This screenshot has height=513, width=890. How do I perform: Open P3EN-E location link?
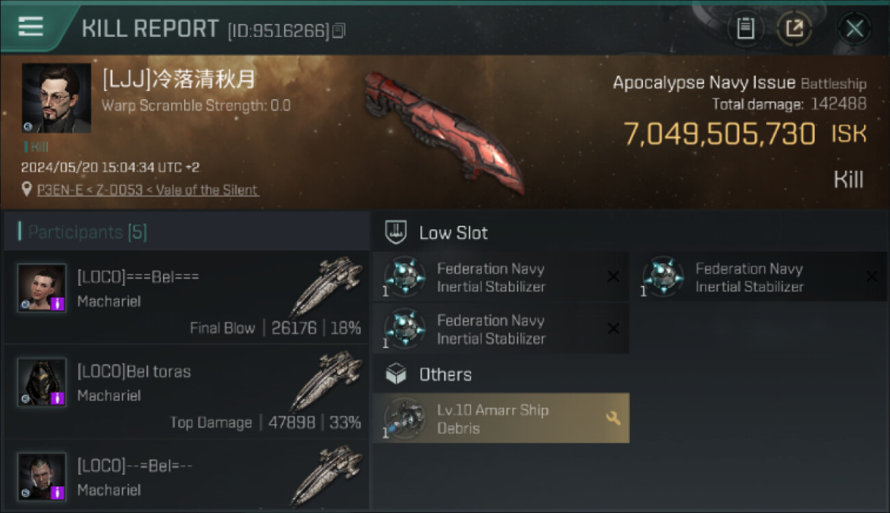pos(148,190)
